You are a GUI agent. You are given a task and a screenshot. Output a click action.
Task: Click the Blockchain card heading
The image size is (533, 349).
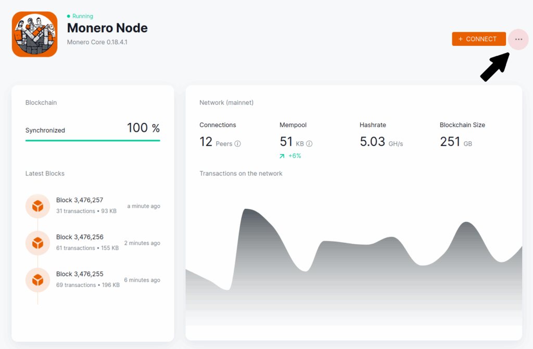[41, 103]
